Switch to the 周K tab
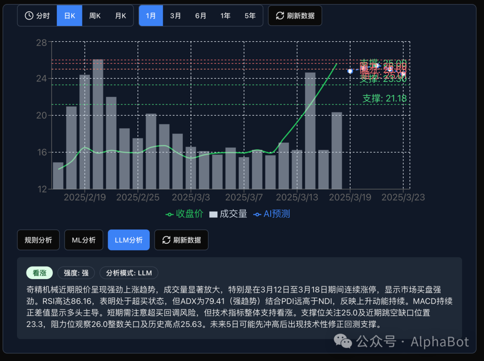Viewport: 484px width, 361px height. click(95, 15)
